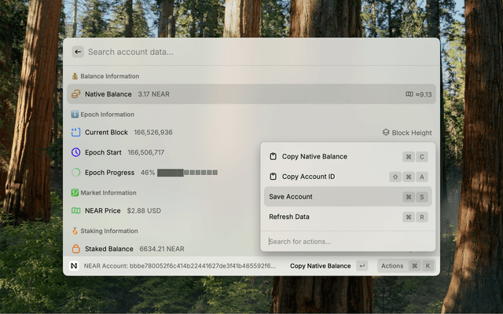
Task: Choose Copy Account ID from actions
Action: [x=308, y=177]
